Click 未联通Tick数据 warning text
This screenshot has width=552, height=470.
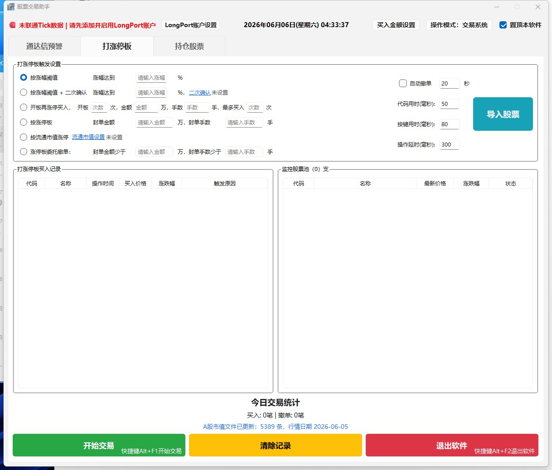pos(87,25)
